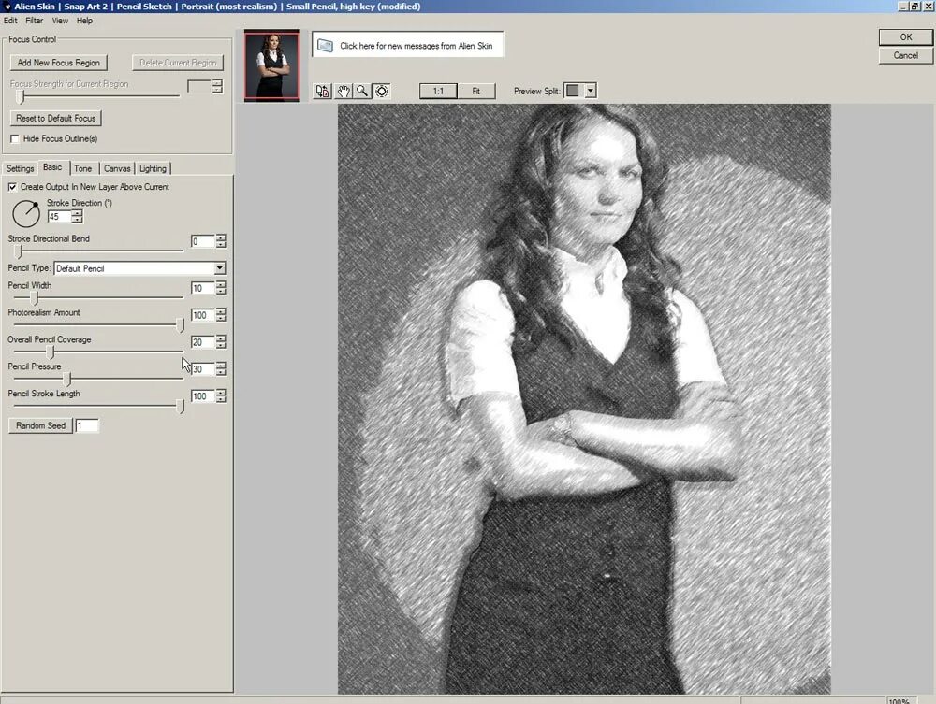
Task: Click the pencil sketch preview image
Action: 584,399
